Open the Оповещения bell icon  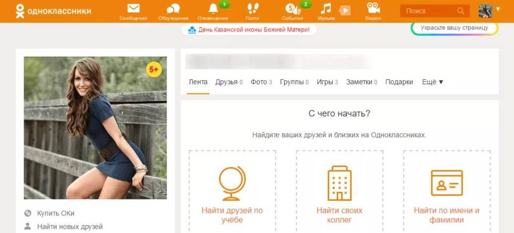click(213, 8)
